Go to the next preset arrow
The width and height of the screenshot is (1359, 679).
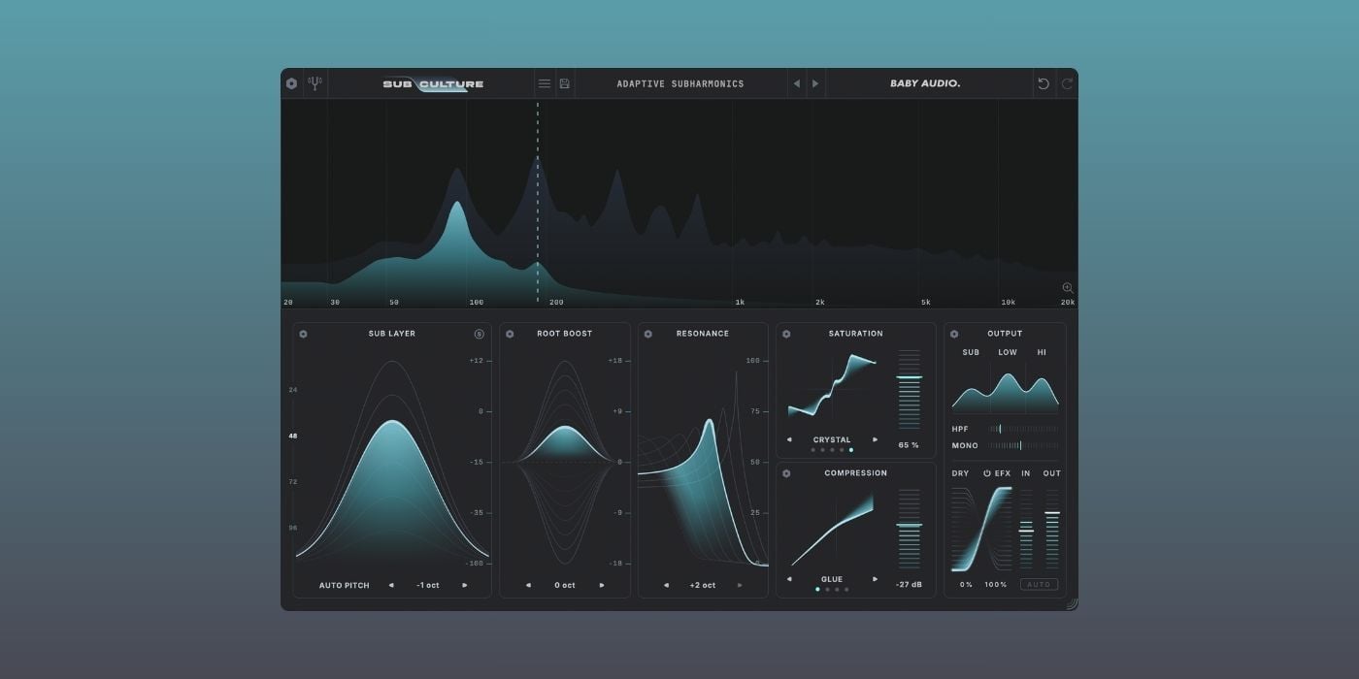815,83
